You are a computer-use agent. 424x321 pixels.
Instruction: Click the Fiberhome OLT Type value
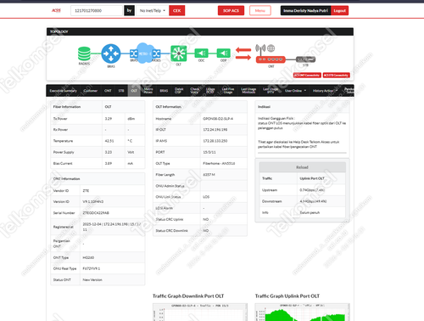(219, 163)
